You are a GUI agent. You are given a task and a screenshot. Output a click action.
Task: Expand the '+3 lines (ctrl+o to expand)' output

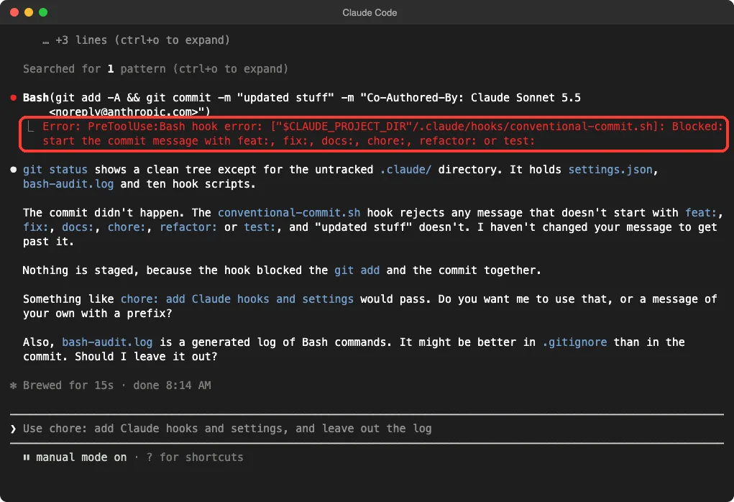click(136, 40)
